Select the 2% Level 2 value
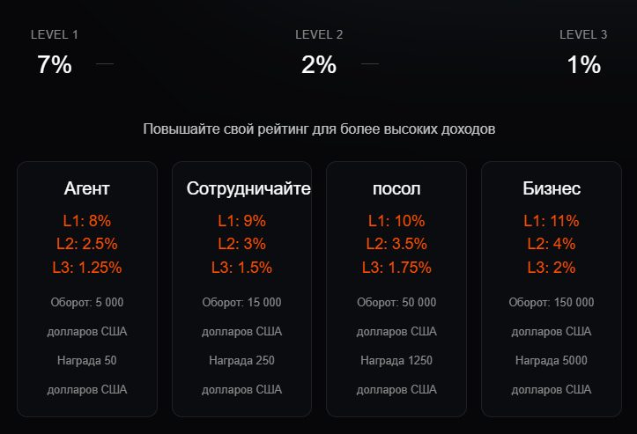This screenshot has height=434, width=637. coord(319,64)
